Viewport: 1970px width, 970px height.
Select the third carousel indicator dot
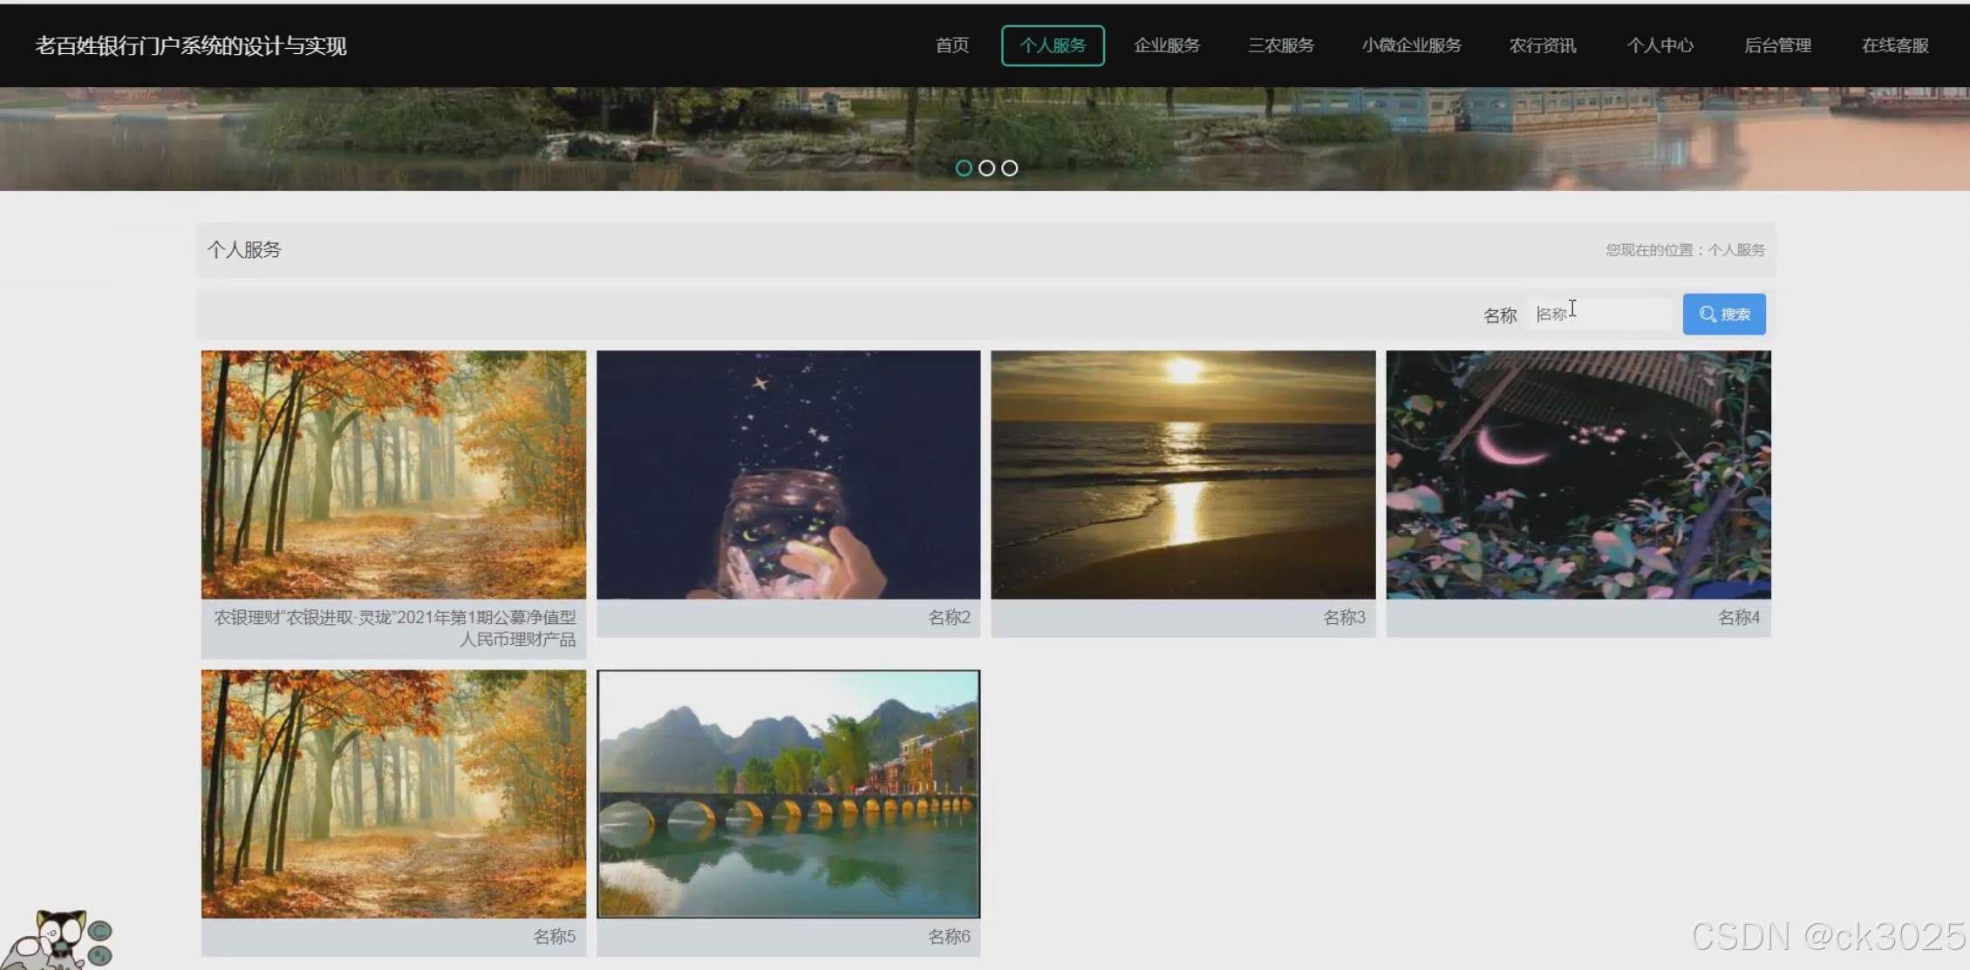click(x=1009, y=168)
